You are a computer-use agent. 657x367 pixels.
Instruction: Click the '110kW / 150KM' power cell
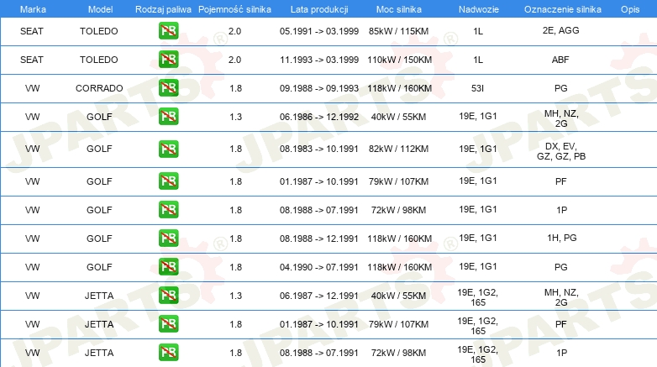(400, 60)
